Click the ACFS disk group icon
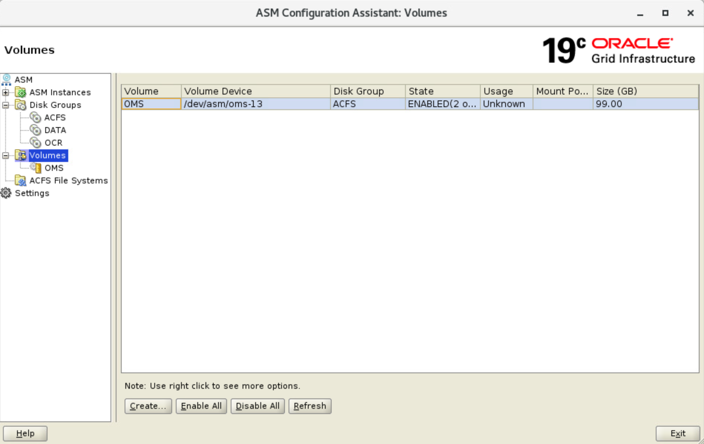704x444 pixels. point(36,117)
